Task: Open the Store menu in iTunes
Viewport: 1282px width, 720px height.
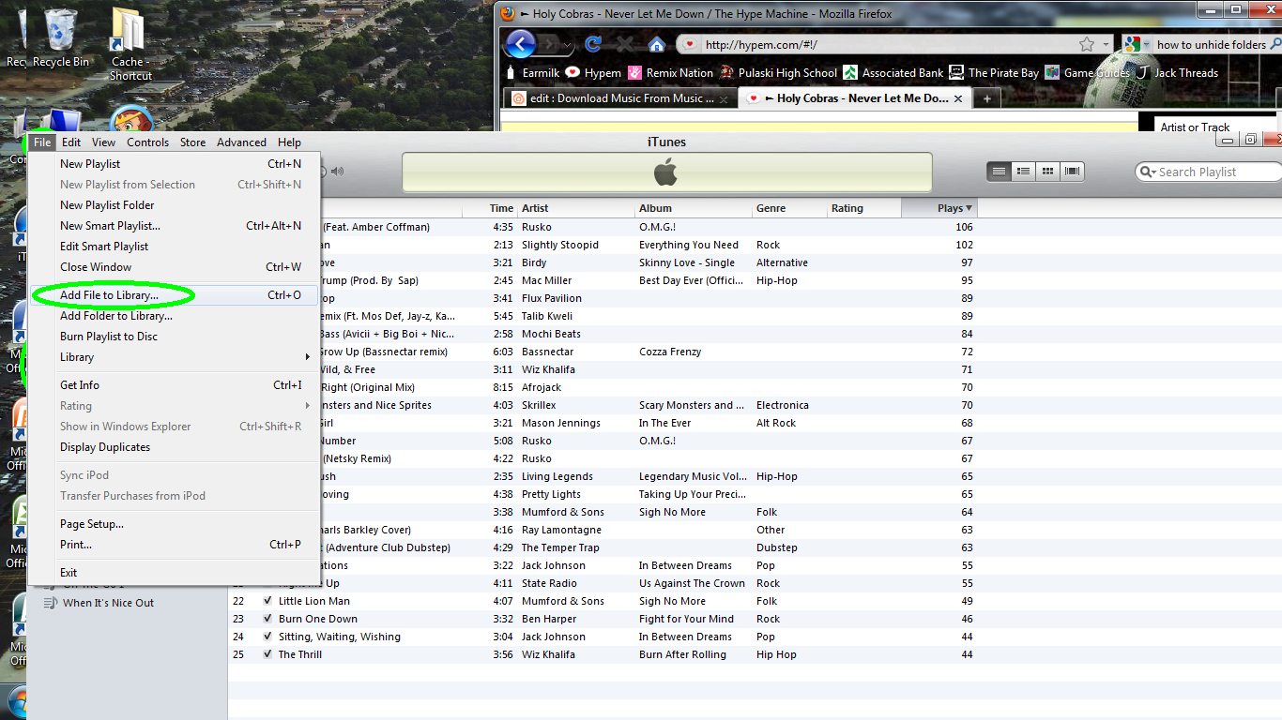Action: point(192,142)
